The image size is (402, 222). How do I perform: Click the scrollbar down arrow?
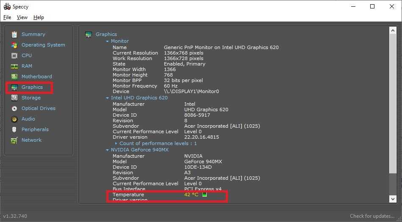[393, 199]
